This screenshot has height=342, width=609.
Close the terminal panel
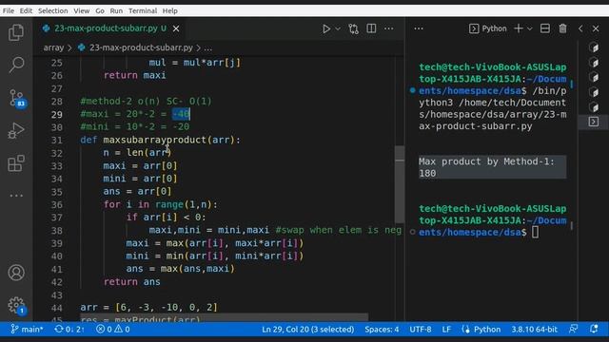point(596,28)
